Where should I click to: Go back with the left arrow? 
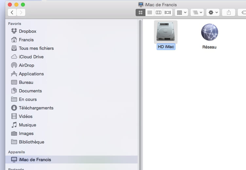pyautogui.click(x=12, y=12)
